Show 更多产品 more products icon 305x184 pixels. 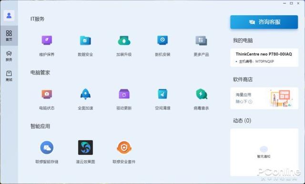pyautogui.click(x=201, y=40)
